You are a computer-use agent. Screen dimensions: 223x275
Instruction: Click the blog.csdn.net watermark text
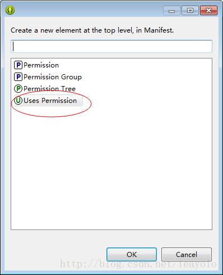(x=138, y=264)
